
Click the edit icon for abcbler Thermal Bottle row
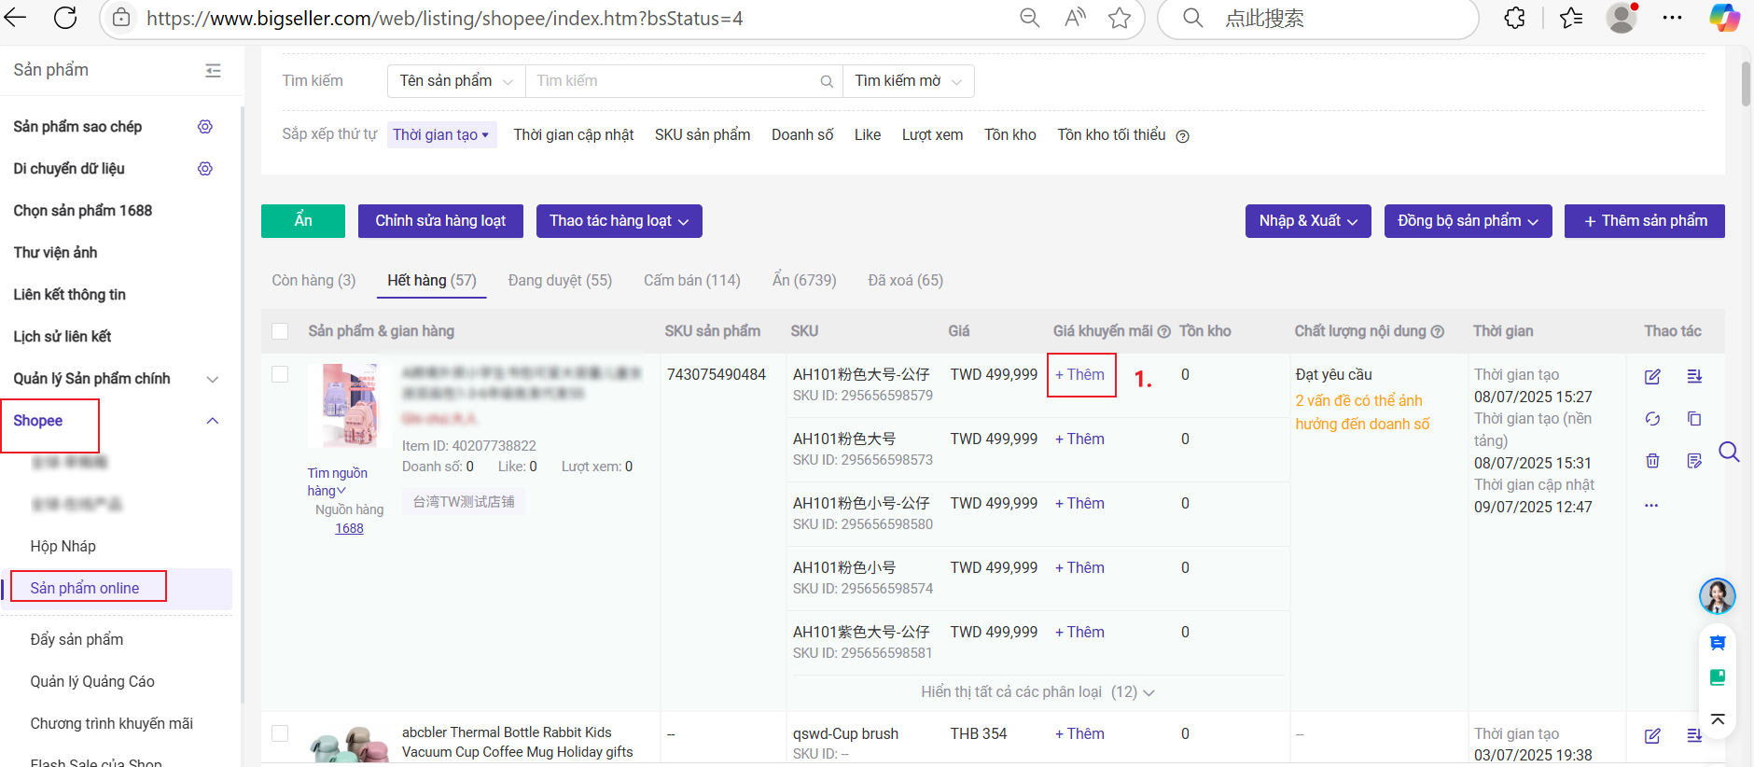tap(1652, 735)
